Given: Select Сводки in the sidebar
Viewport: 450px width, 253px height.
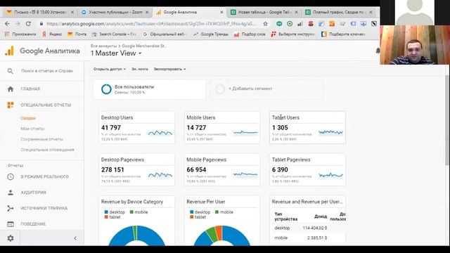Looking at the screenshot, I should 28,118.
